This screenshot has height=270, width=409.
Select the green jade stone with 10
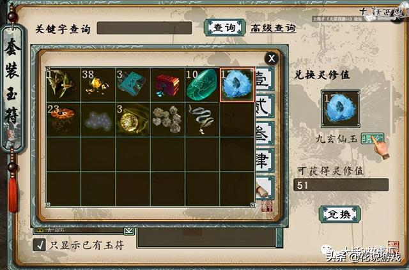pos(202,85)
